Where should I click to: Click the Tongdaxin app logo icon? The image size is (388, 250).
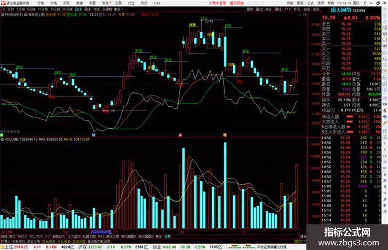point(3,3)
